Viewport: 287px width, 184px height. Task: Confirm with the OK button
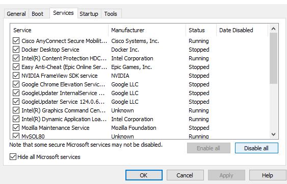click(x=144, y=175)
